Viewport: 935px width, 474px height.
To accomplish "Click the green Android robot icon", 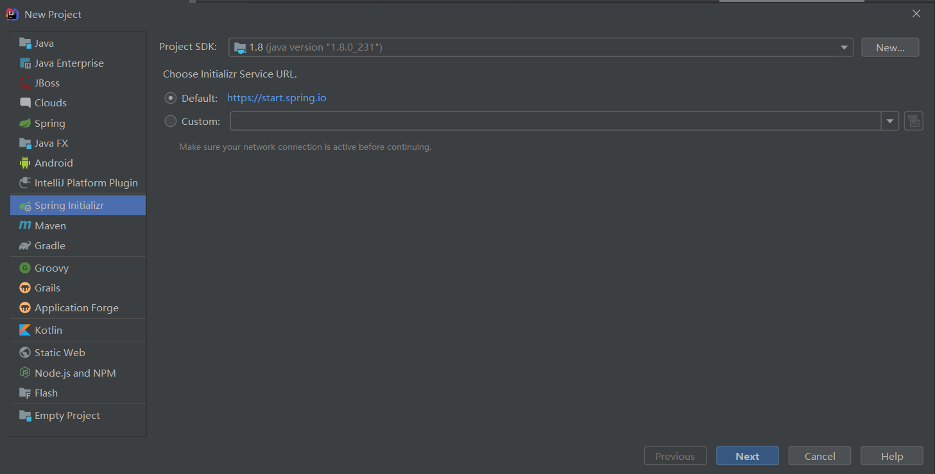I will tap(25, 163).
